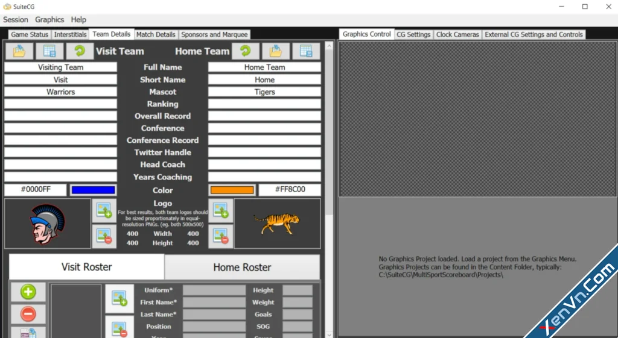Click the graphics preview checkerboard area
The image size is (618, 338).
pyautogui.click(x=477, y=119)
